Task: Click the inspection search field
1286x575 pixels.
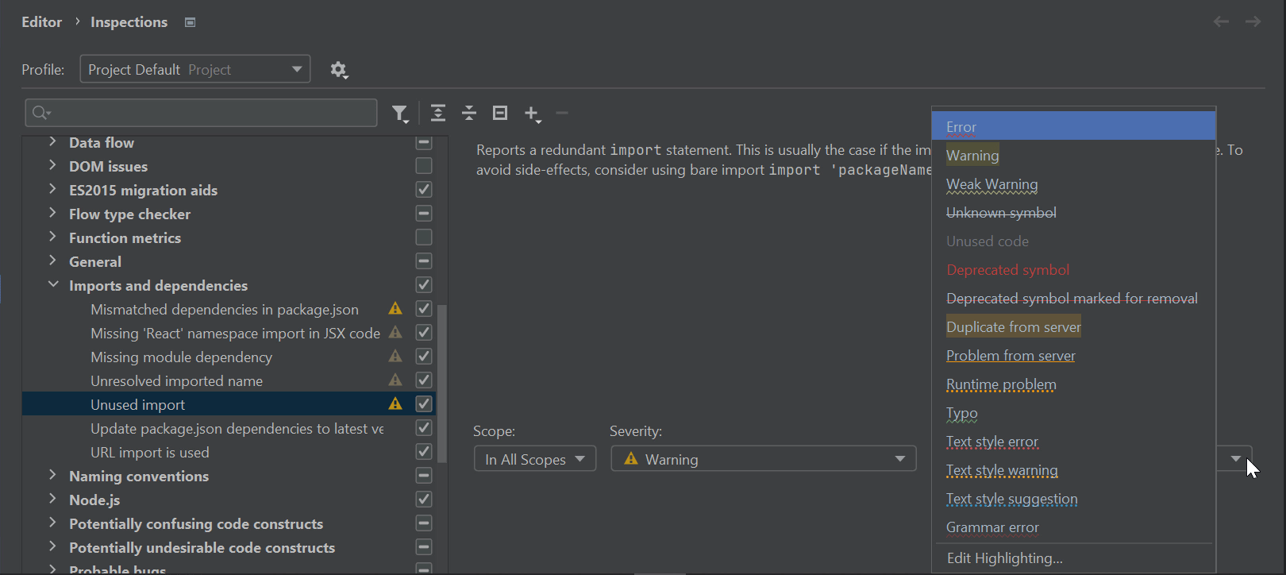Action: pos(202,113)
